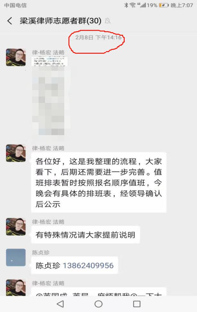The image size is (197, 312).
Task: Tap the Android recent apps square button
Action: (x=137, y=304)
